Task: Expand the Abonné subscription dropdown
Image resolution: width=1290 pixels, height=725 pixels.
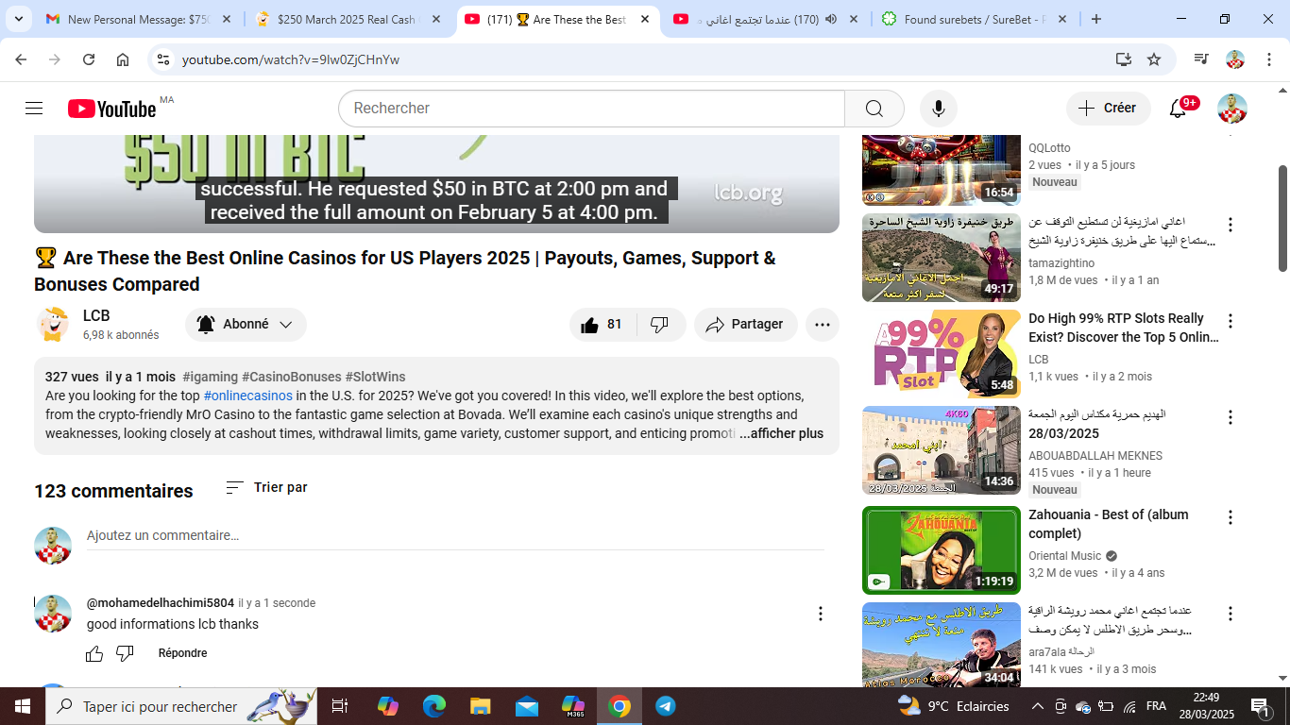Action: (x=246, y=325)
